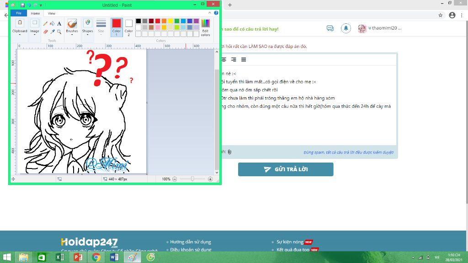Expand the Image dropdown

pyautogui.click(x=34, y=35)
